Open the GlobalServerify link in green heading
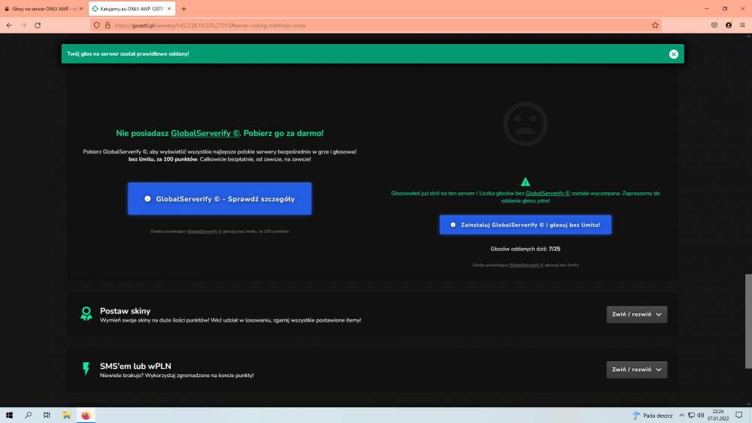Screen dimensions: 752x423 click(205, 133)
